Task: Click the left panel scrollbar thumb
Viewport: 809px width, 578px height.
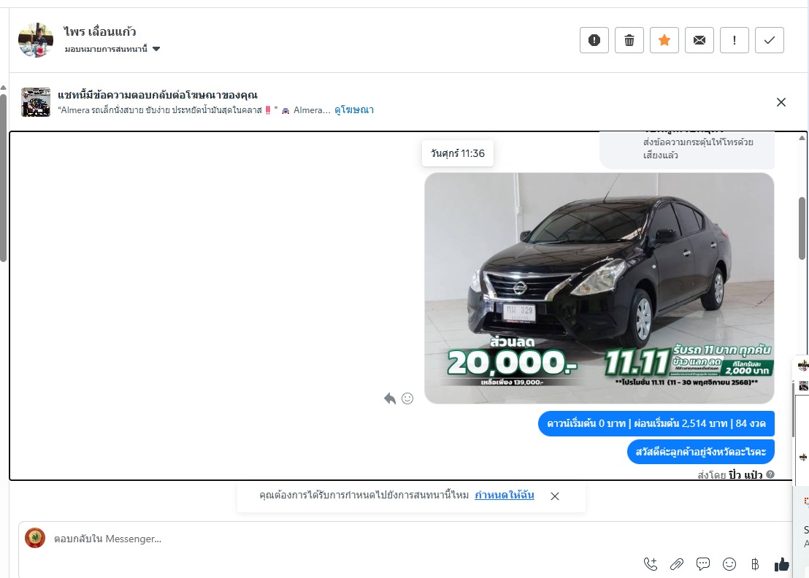Action: coord(3,178)
